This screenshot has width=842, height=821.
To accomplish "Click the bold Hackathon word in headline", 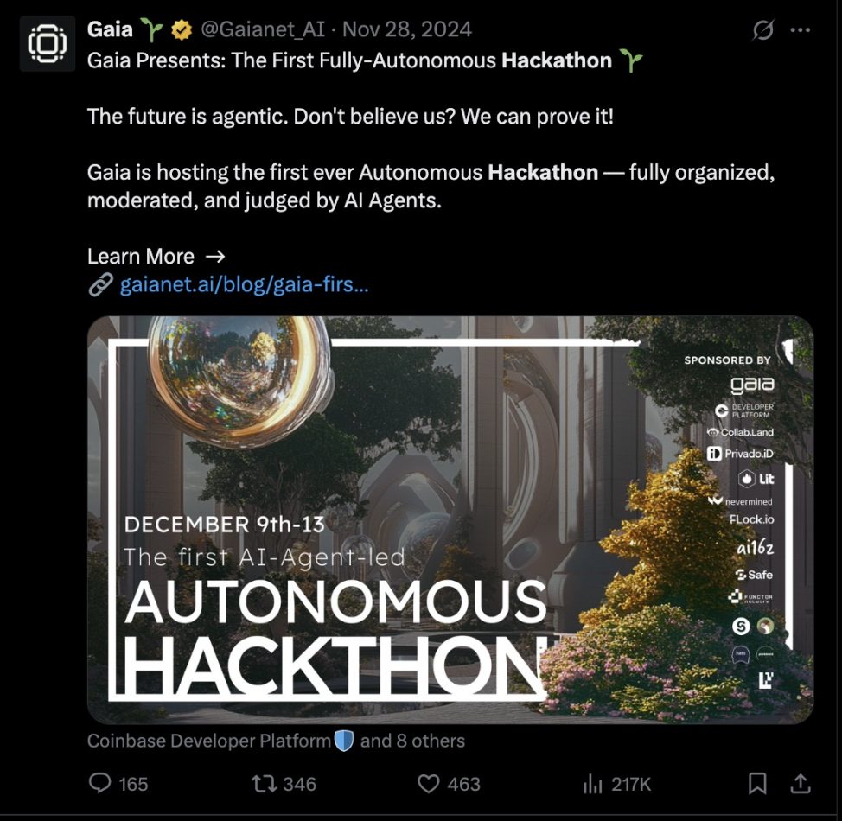I will point(556,60).
